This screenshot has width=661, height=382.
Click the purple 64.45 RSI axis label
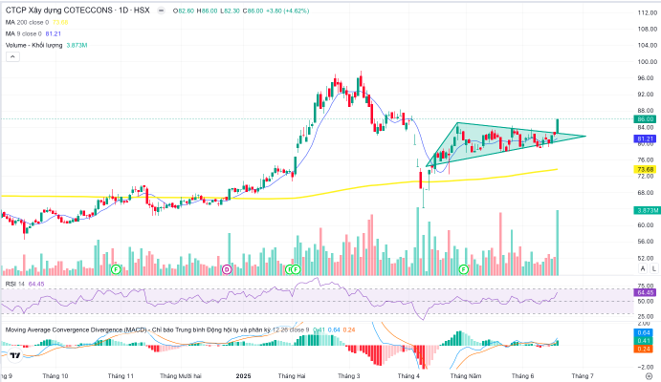(x=646, y=292)
